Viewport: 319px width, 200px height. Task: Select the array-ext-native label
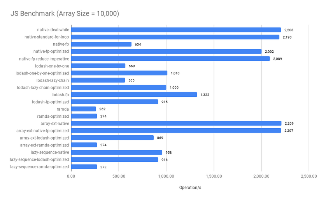[55, 123]
